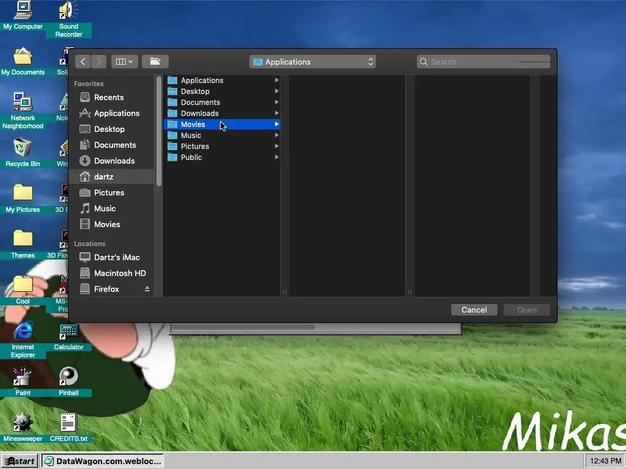Open the Themes desktop folder
626x469 pixels.
pyautogui.click(x=23, y=244)
